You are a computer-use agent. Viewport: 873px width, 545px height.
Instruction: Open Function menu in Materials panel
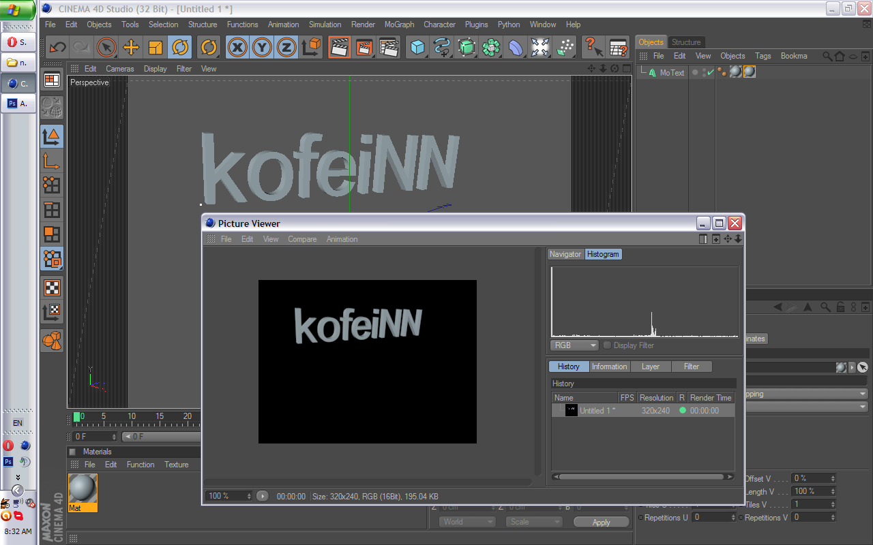[140, 465]
